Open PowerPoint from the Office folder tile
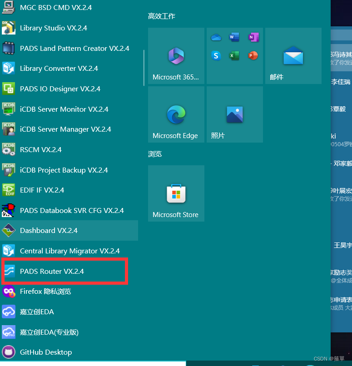 253,55
